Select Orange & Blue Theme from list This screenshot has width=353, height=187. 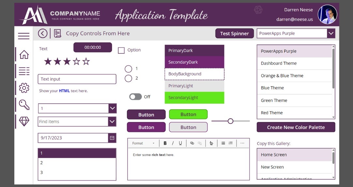click(x=282, y=76)
